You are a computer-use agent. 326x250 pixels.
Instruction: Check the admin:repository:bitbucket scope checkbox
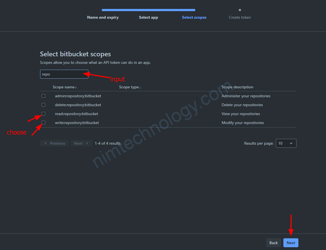pos(43,96)
